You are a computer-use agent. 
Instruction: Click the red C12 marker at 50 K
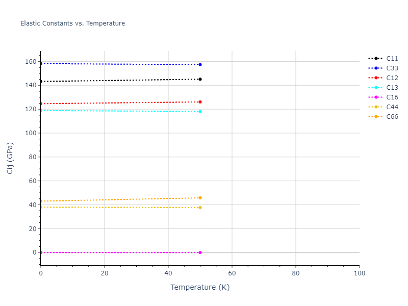click(x=200, y=102)
